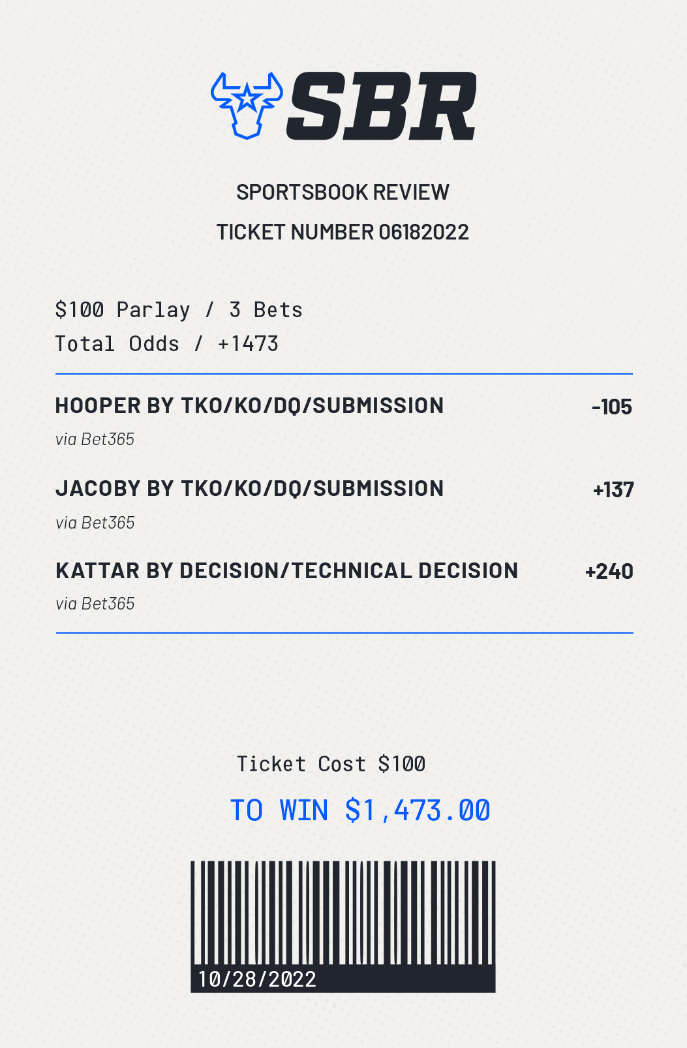Click the Total Odds +1473 text

point(167,344)
